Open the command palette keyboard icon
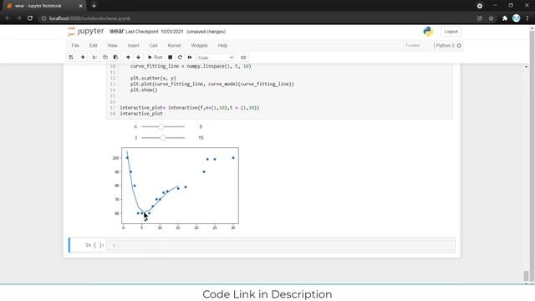The image size is (535, 301). [243, 58]
